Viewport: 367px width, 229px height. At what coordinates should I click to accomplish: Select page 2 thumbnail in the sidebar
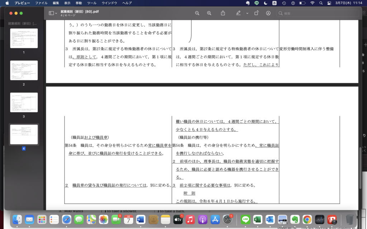[x=24, y=70]
